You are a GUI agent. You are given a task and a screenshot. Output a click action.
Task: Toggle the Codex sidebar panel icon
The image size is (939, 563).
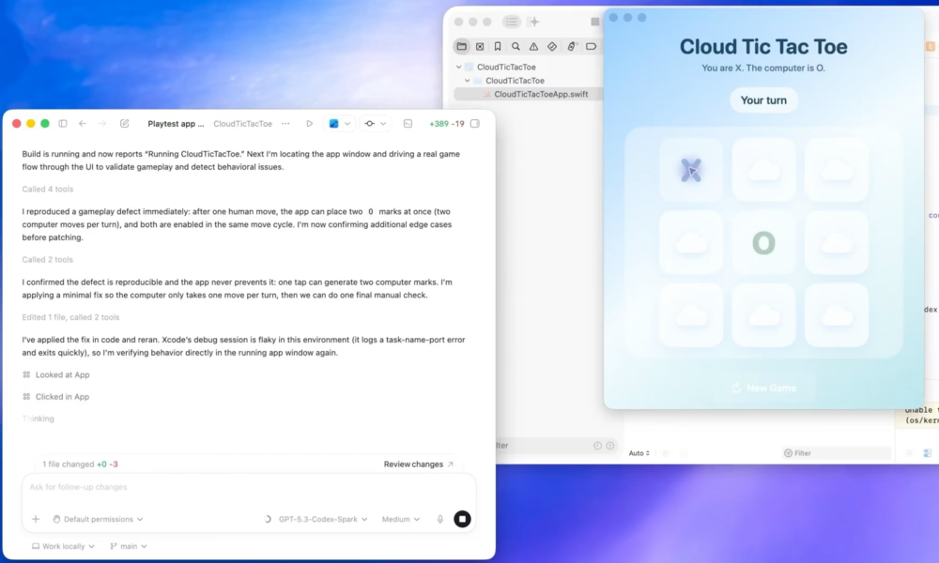tap(63, 123)
